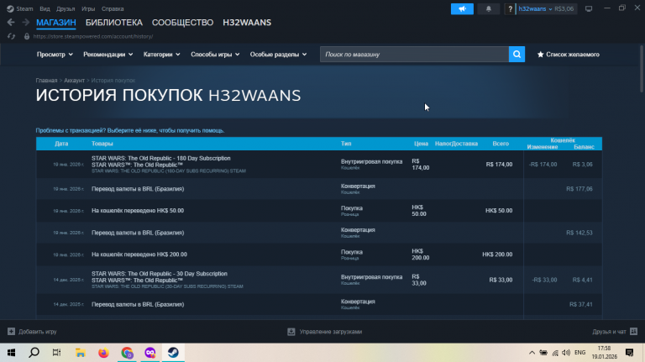The width and height of the screenshot is (645, 362).
Task: Click Управление загрузками
Action: click(331, 332)
